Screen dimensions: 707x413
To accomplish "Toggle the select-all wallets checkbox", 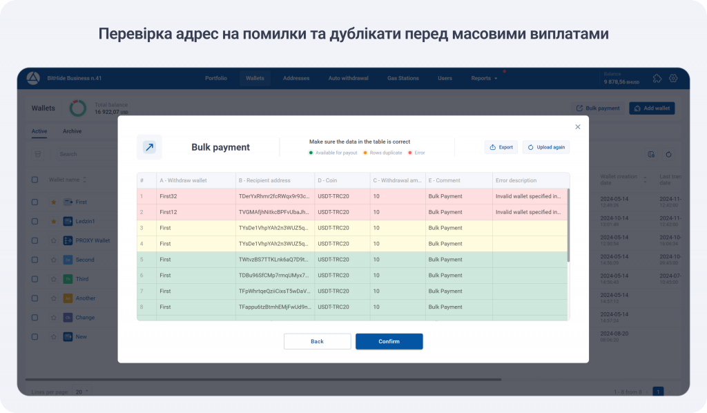I will [x=35, y=180].
